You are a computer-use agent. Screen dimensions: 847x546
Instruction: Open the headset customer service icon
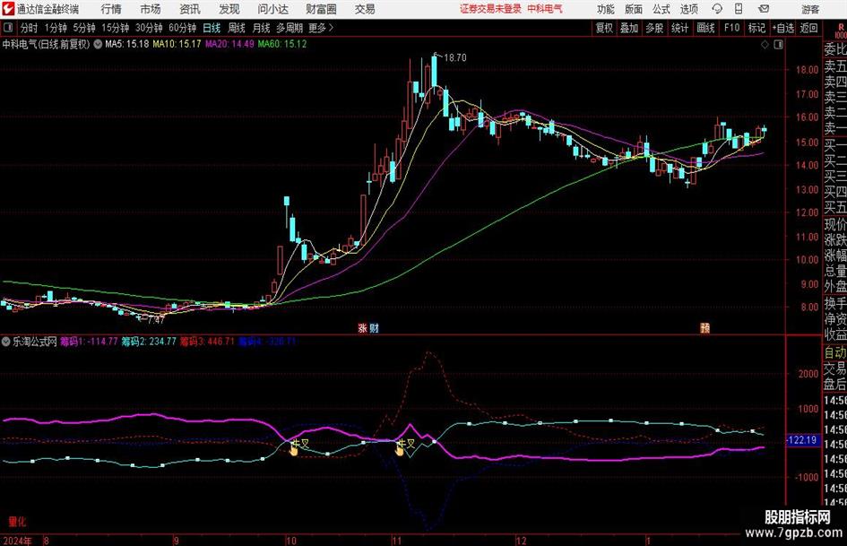click(x=717, y=9)
